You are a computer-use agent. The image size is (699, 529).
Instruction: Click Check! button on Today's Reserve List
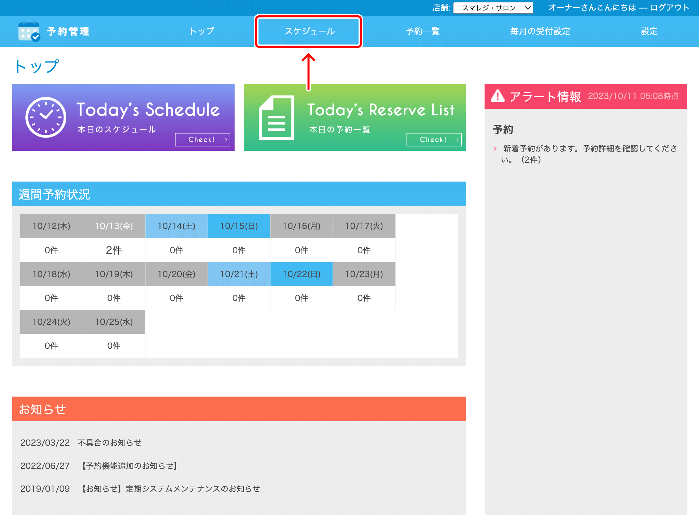[434, 140]
